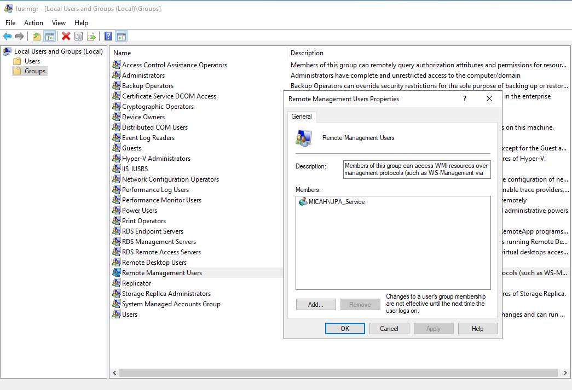Viewport: 572px width, 390px height.
Task: Open the toolbar Properties icon
Action: click(79, 37)
